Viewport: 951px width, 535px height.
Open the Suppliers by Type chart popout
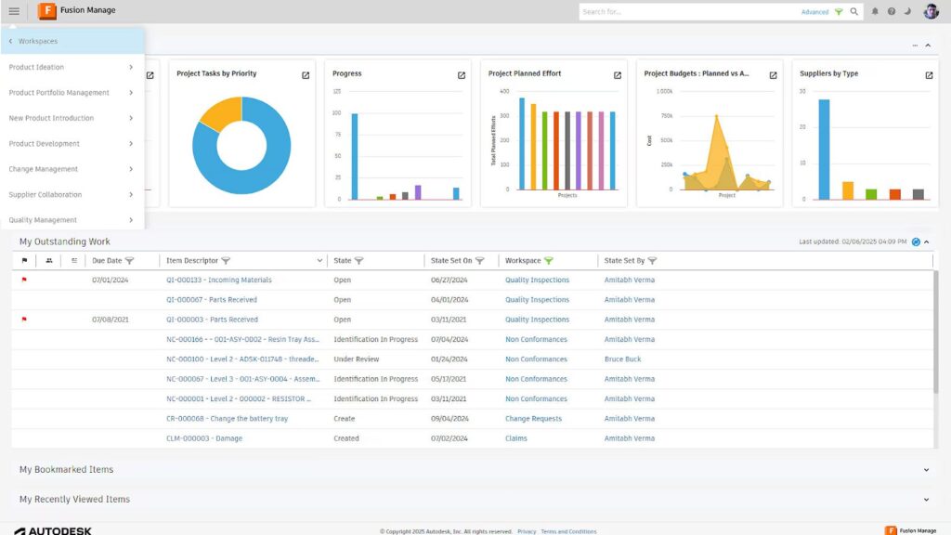tap(928, 74)
